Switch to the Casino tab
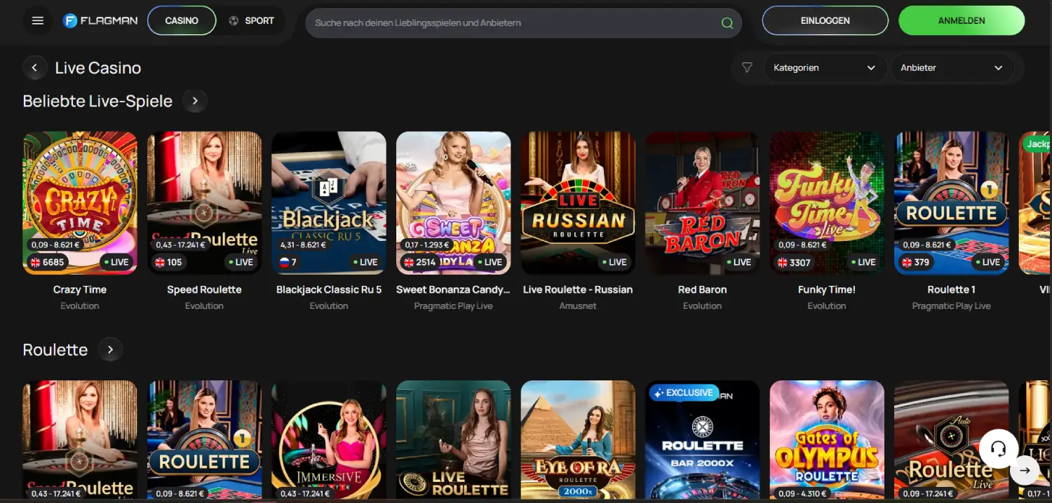Image resolution: width=1052 pixels, height=503 pixels. pos(182,21)
